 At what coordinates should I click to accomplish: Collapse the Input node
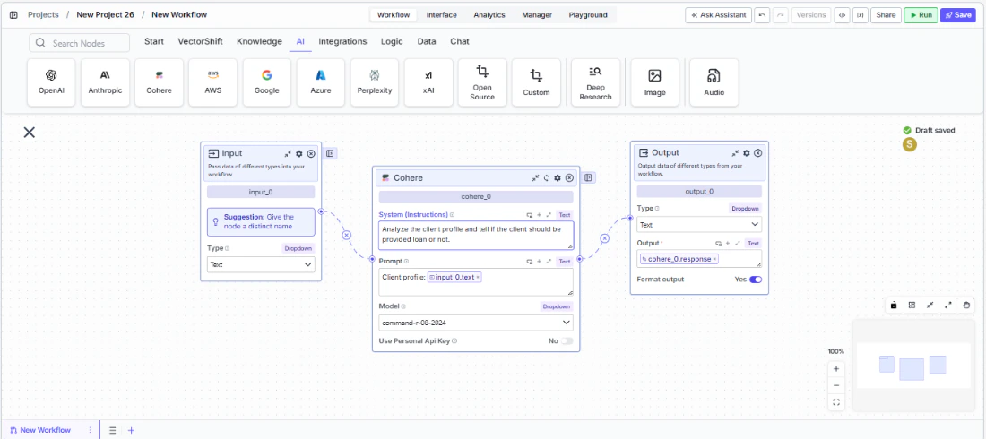tap(288, 153)
